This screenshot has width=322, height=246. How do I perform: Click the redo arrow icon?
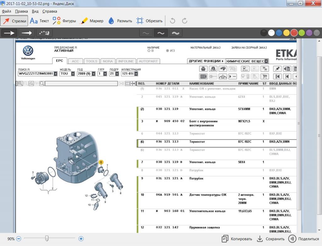click(x=185, y=21)
